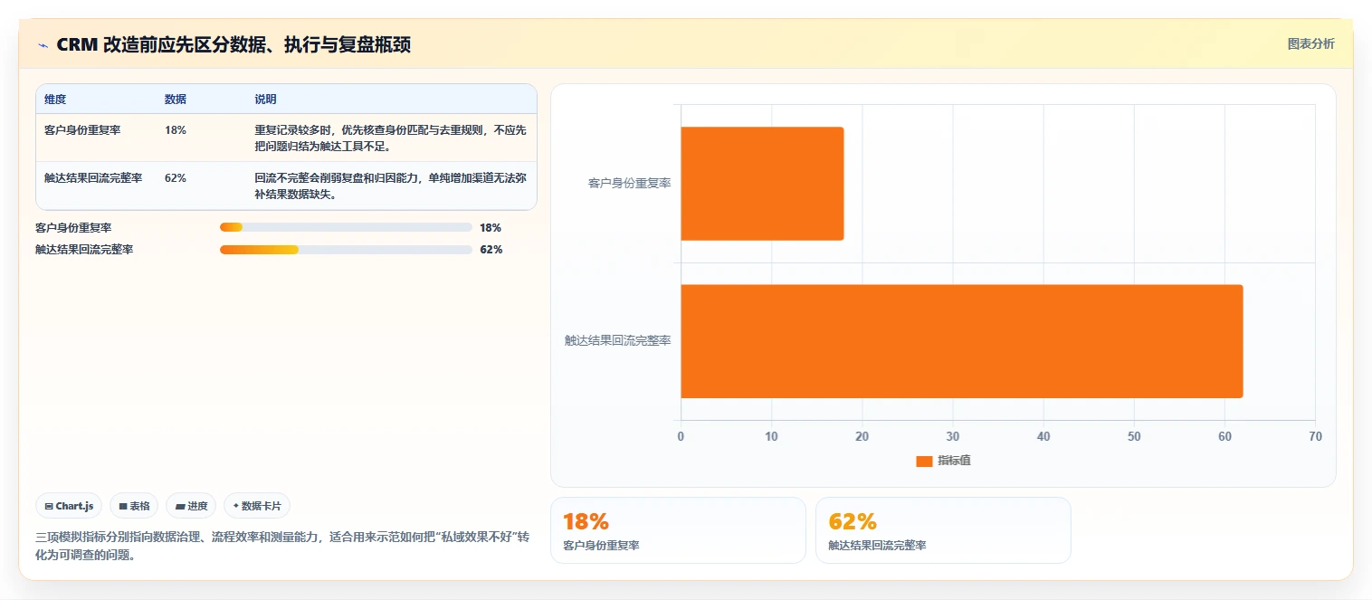
Task: Click the CRM 改造前 title heading
Action: [x=233, y=44]
